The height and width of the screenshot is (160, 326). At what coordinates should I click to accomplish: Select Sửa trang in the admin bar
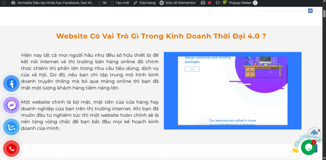[x=148, y=3]
